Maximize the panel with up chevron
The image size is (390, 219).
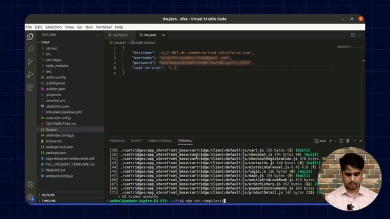(x=355, y=141)
